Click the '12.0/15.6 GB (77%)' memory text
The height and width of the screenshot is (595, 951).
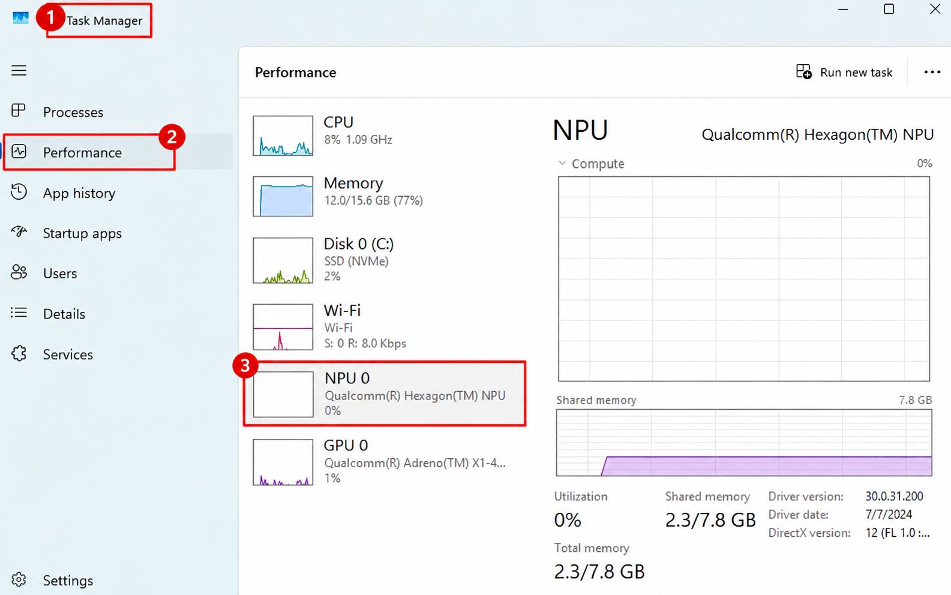[x=373, y=200]
